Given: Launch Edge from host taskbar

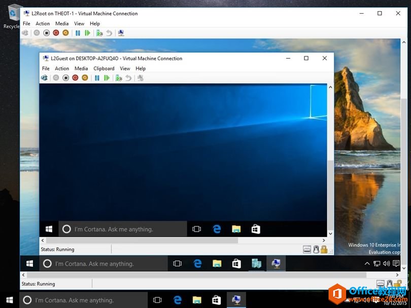Looking at the screenshot, I should (x=178, y=300).
